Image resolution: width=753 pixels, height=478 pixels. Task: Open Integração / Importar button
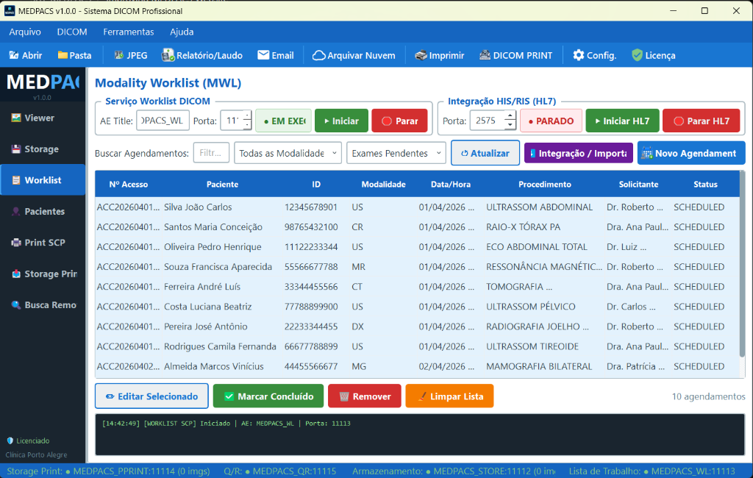point(578,153)
